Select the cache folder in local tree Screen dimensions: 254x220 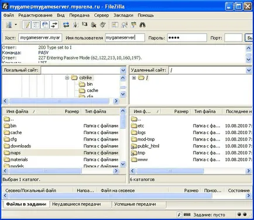point(92,91)
